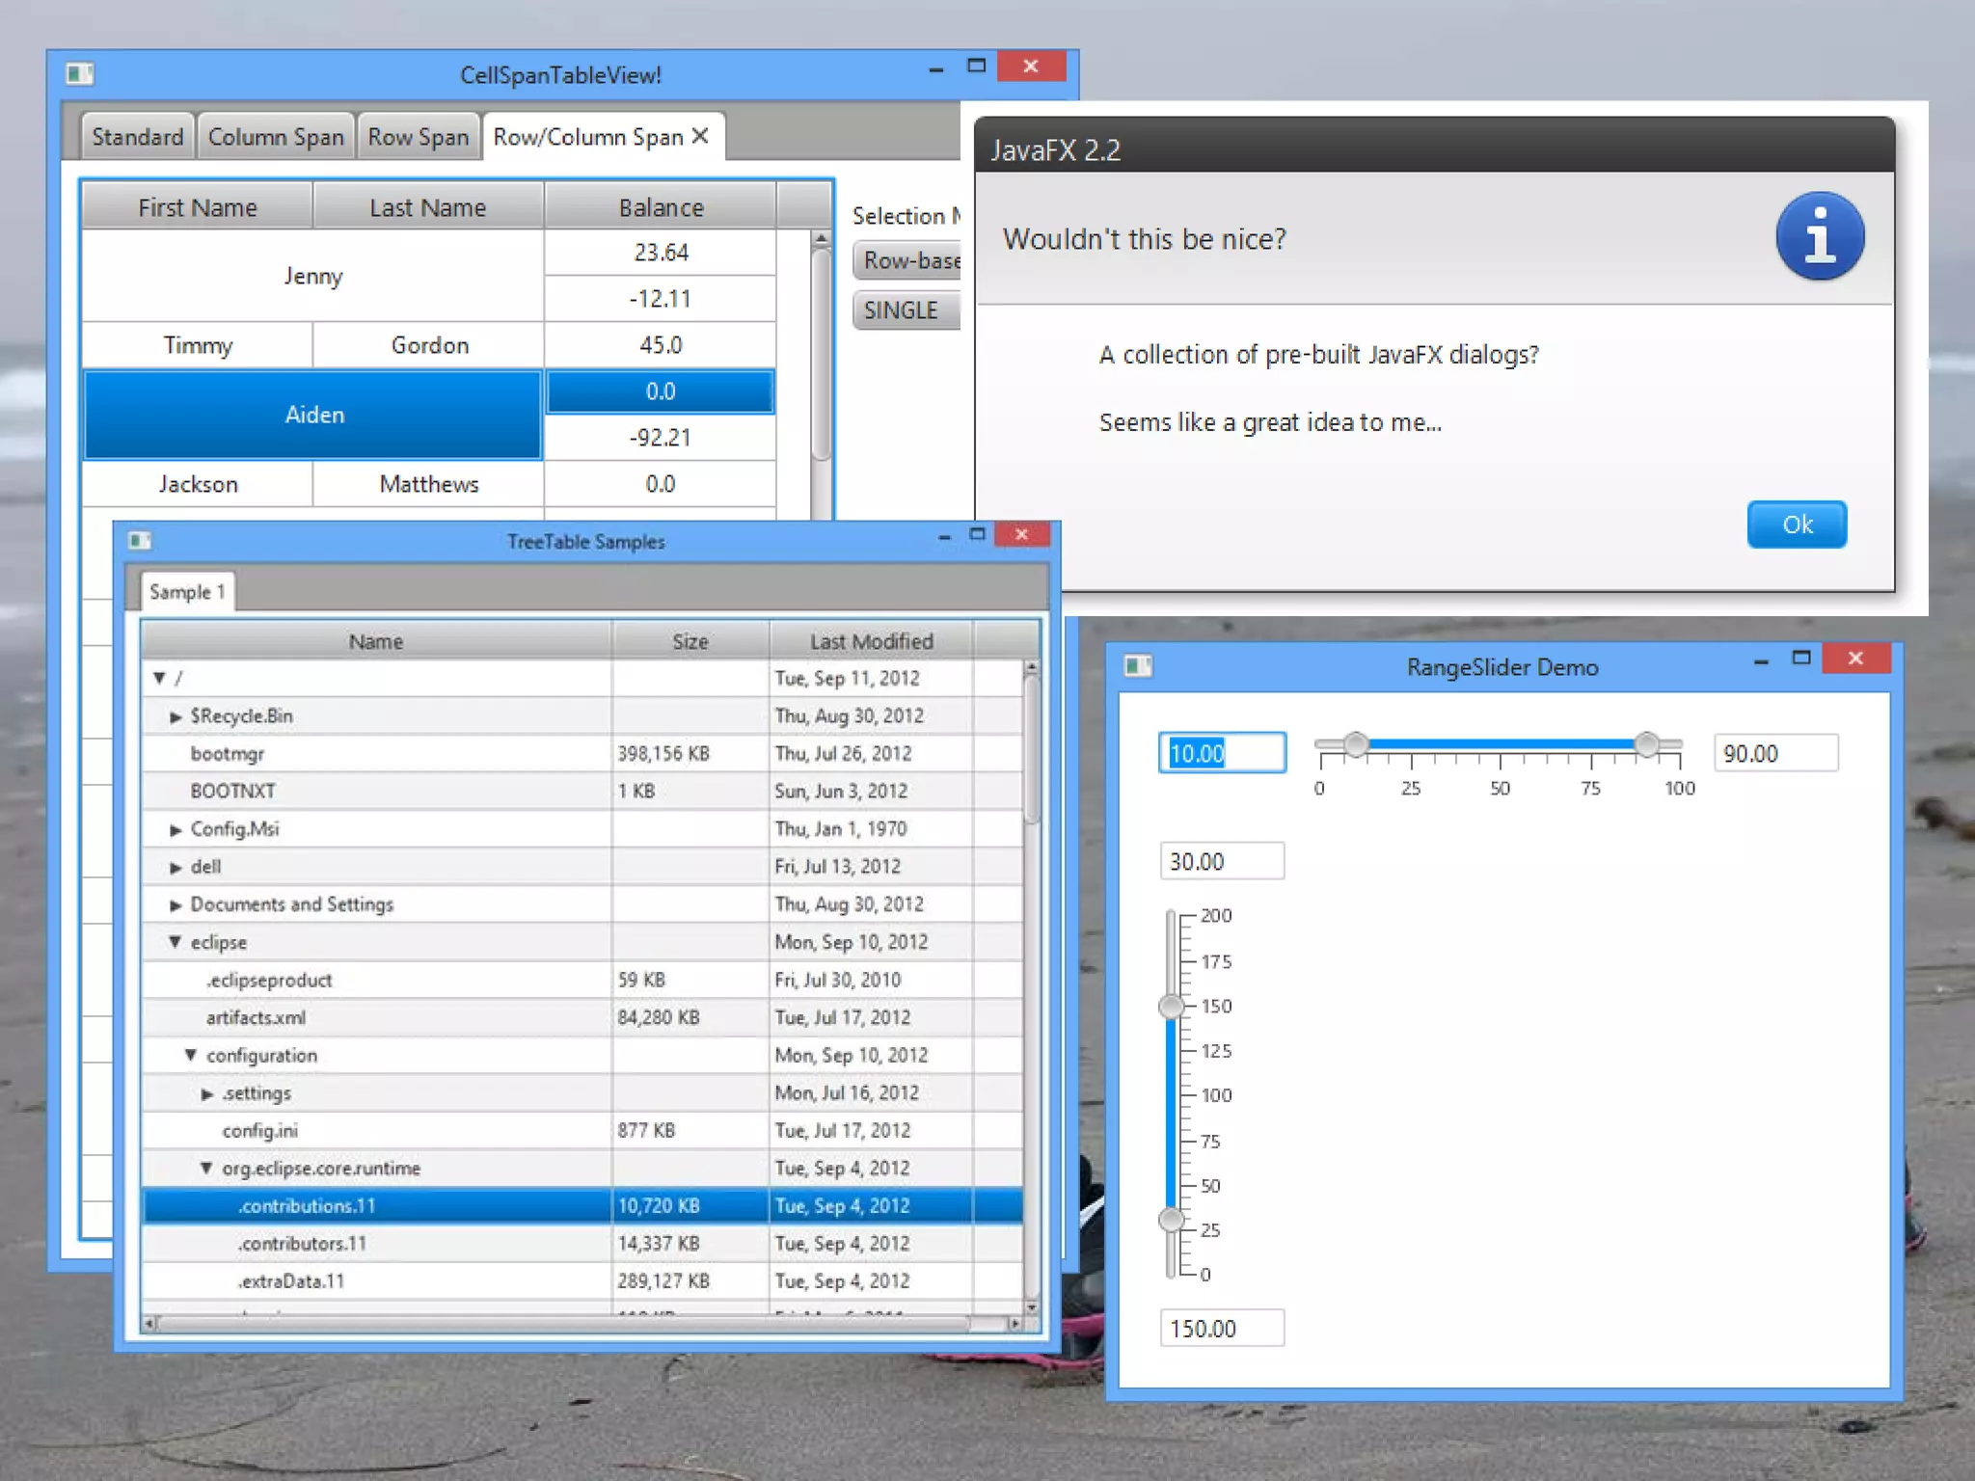Viewport: 1975px width, 1481px height.
Task: Expand the $Recycle.Bin tree node
Action: [x=176, y=716]
